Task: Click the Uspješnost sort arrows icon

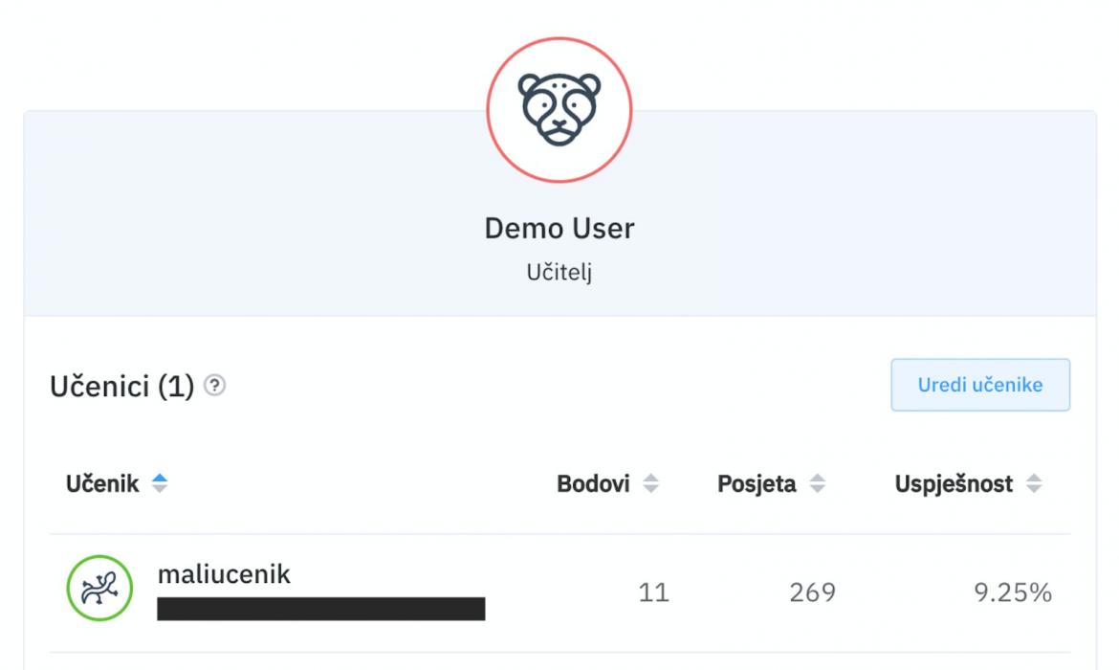Action: (x=1033, y=483)
